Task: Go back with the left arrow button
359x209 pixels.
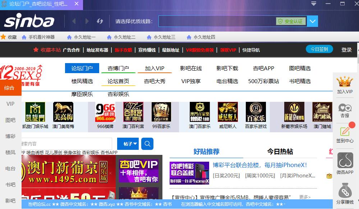Action: (x=74, y=21)
